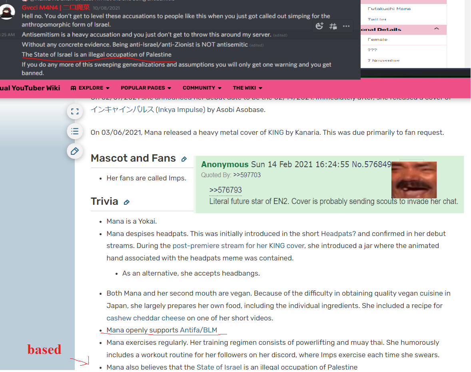Click the Mascot and Fans heading

(x=134, y=158)
